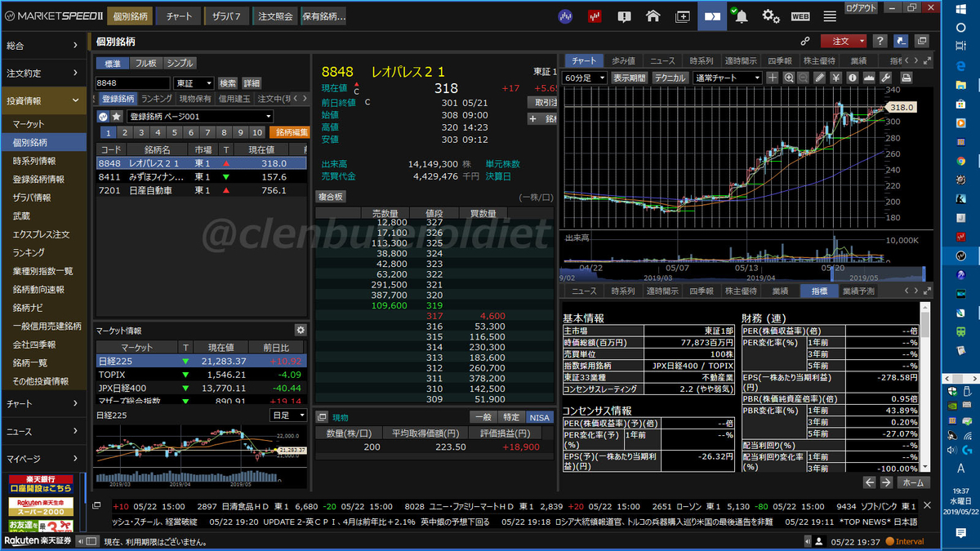Click the yen symbol chart icon

pyautogui.click(x=836, y=78)
